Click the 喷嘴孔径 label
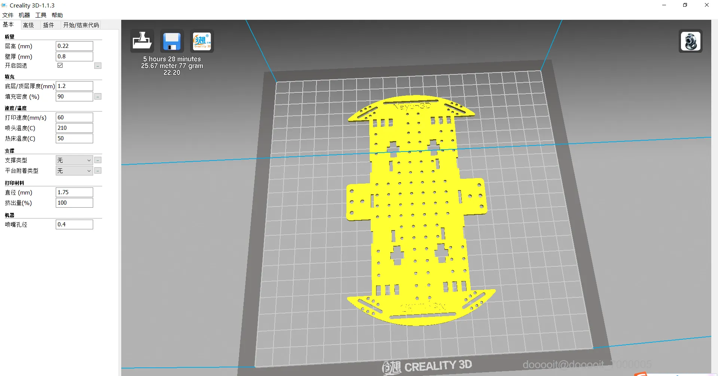 16,224
